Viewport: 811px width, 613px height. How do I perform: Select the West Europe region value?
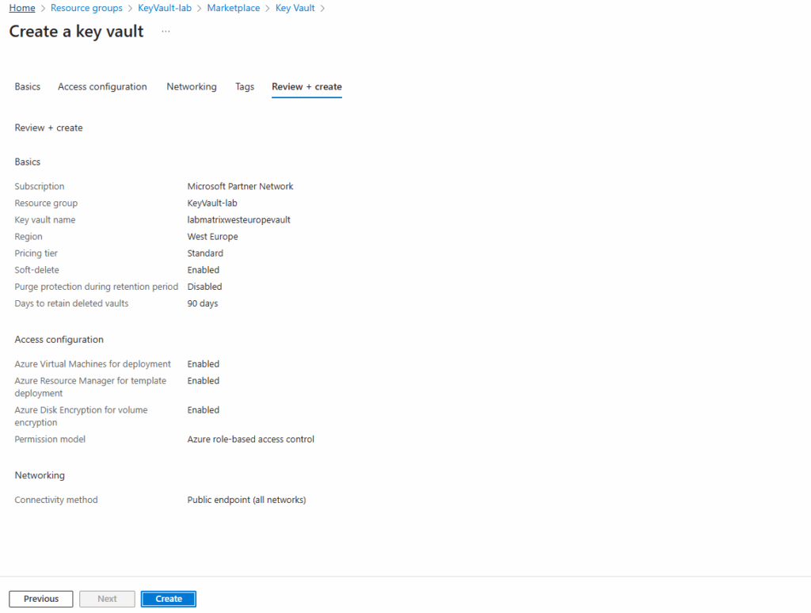tap(212, 236)
